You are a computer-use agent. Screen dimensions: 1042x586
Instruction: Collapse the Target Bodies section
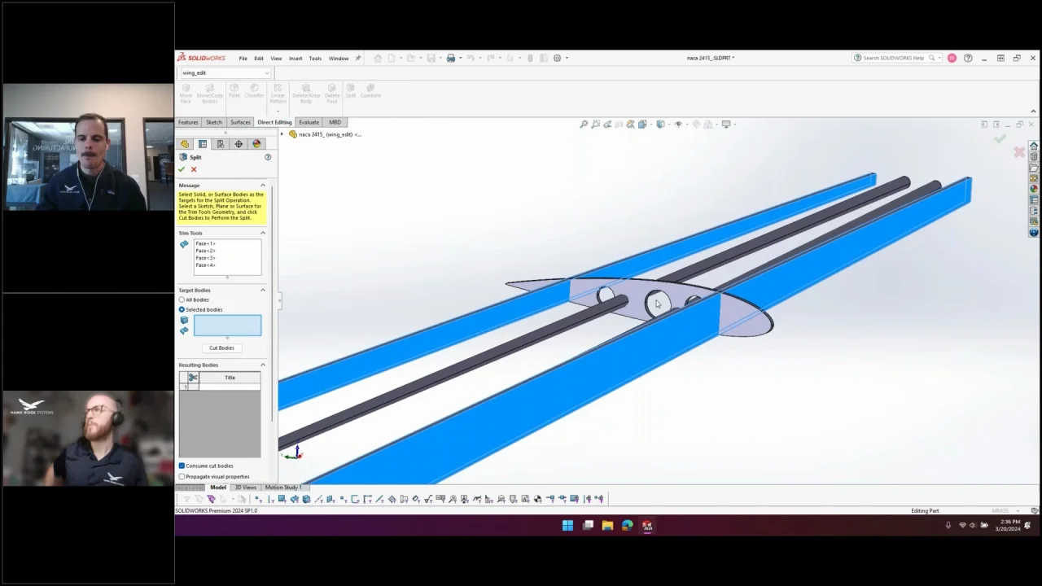point(263,290)
